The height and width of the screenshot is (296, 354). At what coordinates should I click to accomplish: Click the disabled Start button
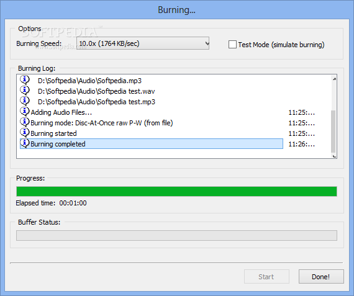266,276
